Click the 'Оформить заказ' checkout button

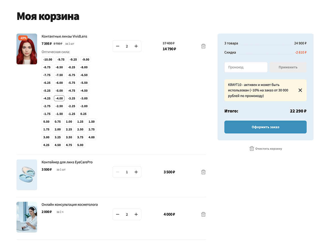click(x=265, y=127)
